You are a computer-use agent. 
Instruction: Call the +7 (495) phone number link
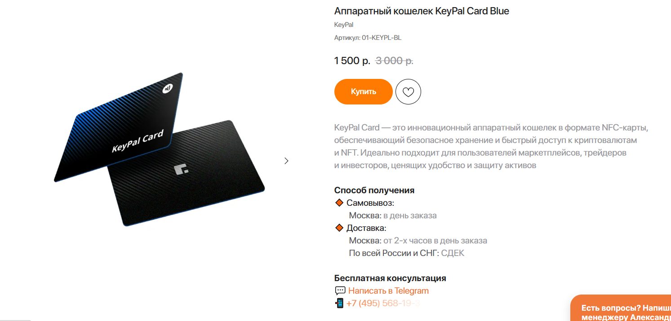383,303
